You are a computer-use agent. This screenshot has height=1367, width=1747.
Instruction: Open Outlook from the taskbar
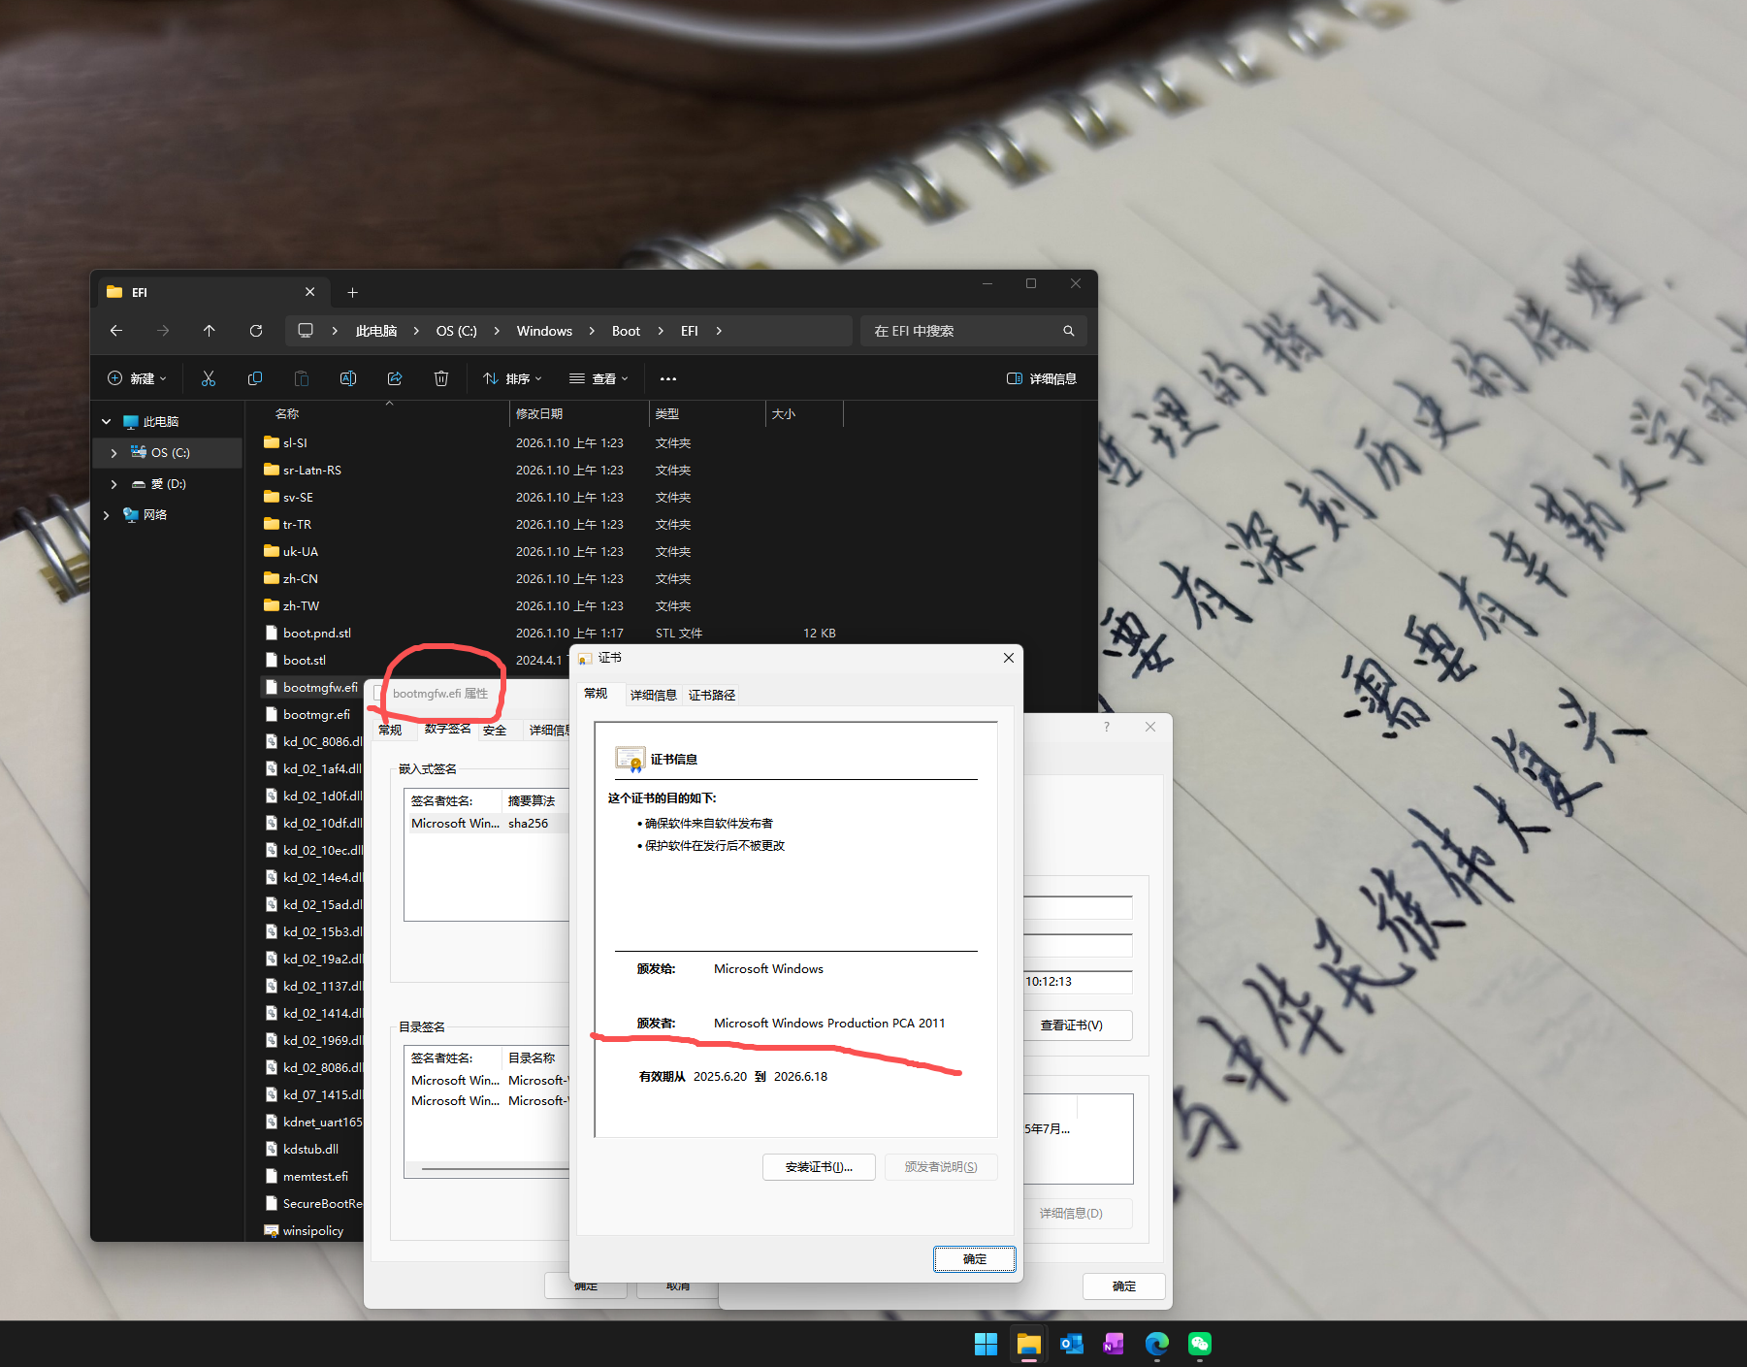tap(1072, 1344)
